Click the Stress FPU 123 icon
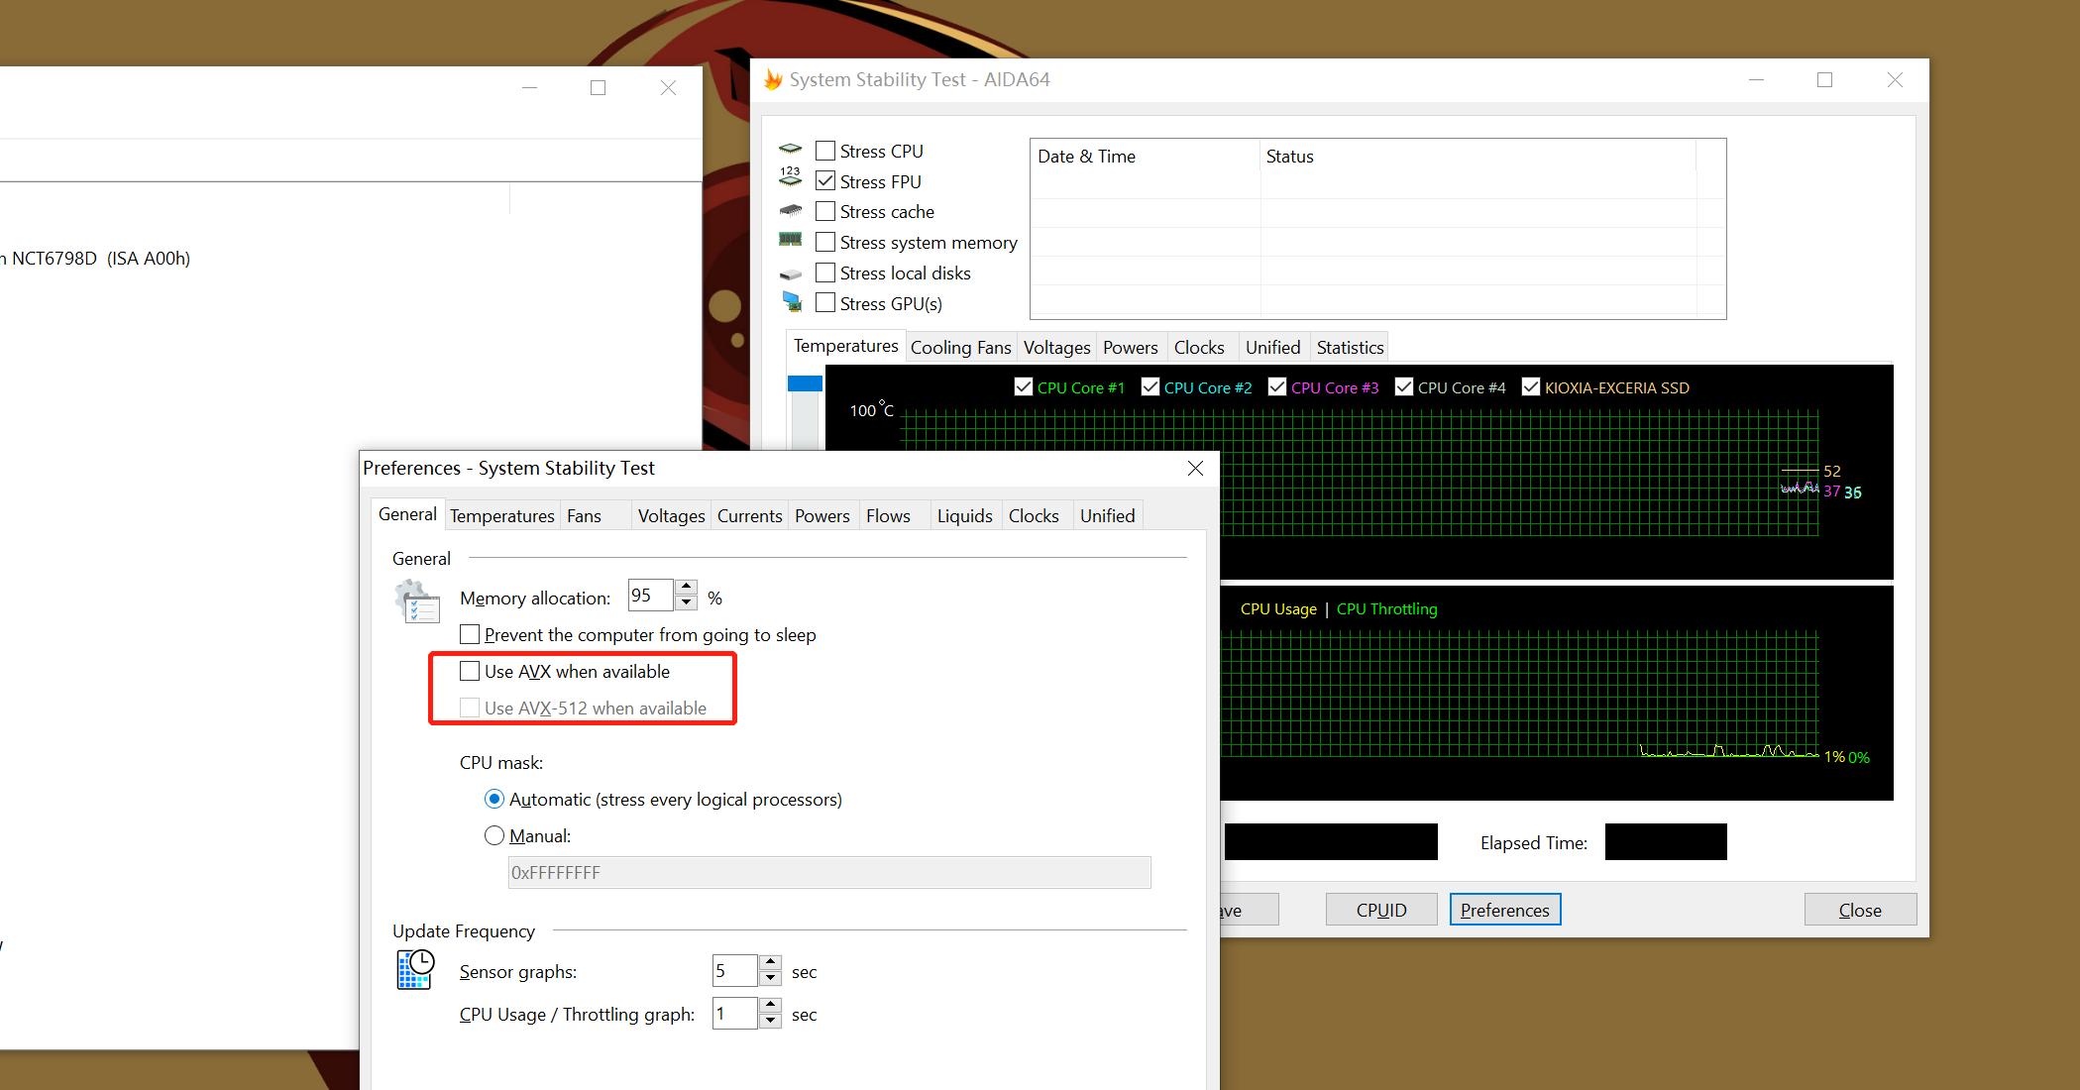Image resolution: width=2080 pixels, height=1090 pixels. (790, 177)
